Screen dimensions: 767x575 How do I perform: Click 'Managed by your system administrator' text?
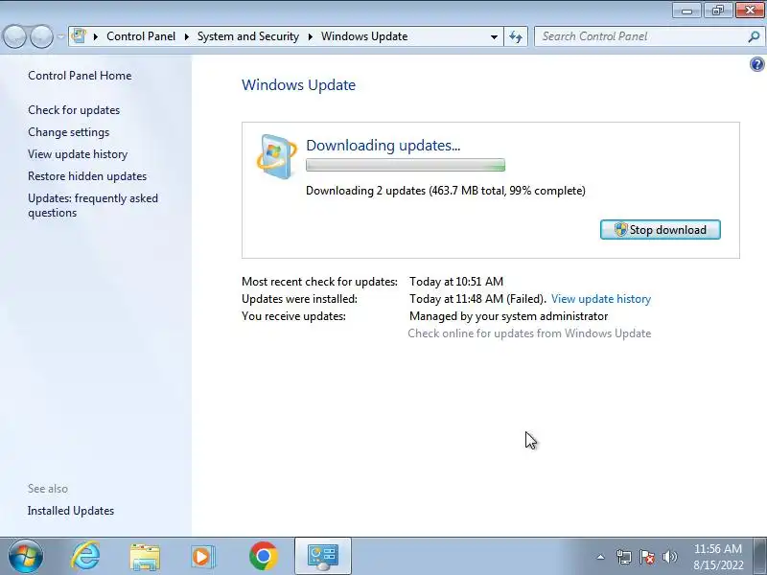coord(509,316)
